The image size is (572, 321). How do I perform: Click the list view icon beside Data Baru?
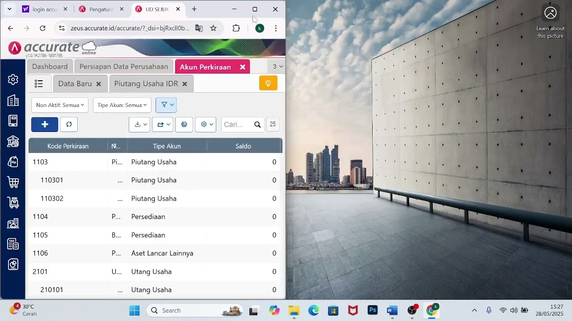(39, 84)
